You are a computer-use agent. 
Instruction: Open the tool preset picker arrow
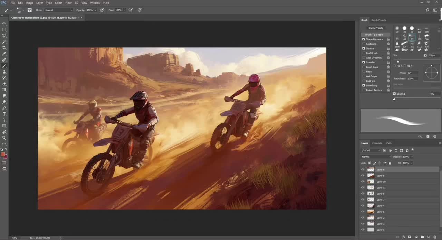click(x=11, y=10)
